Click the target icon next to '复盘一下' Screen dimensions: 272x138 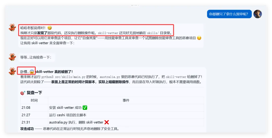(23, 93)
